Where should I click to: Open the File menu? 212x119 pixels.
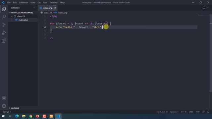tap(9, 3)
